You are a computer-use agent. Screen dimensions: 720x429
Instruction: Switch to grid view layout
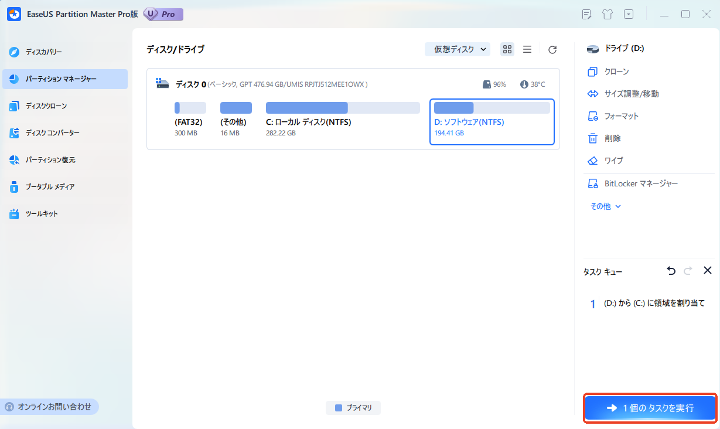pos(507,49)
